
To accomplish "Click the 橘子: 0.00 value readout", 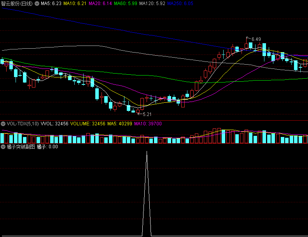I will tap(47, 147).
